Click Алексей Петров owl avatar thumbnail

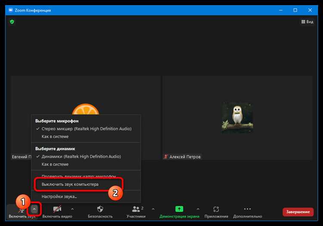[237, 118]
